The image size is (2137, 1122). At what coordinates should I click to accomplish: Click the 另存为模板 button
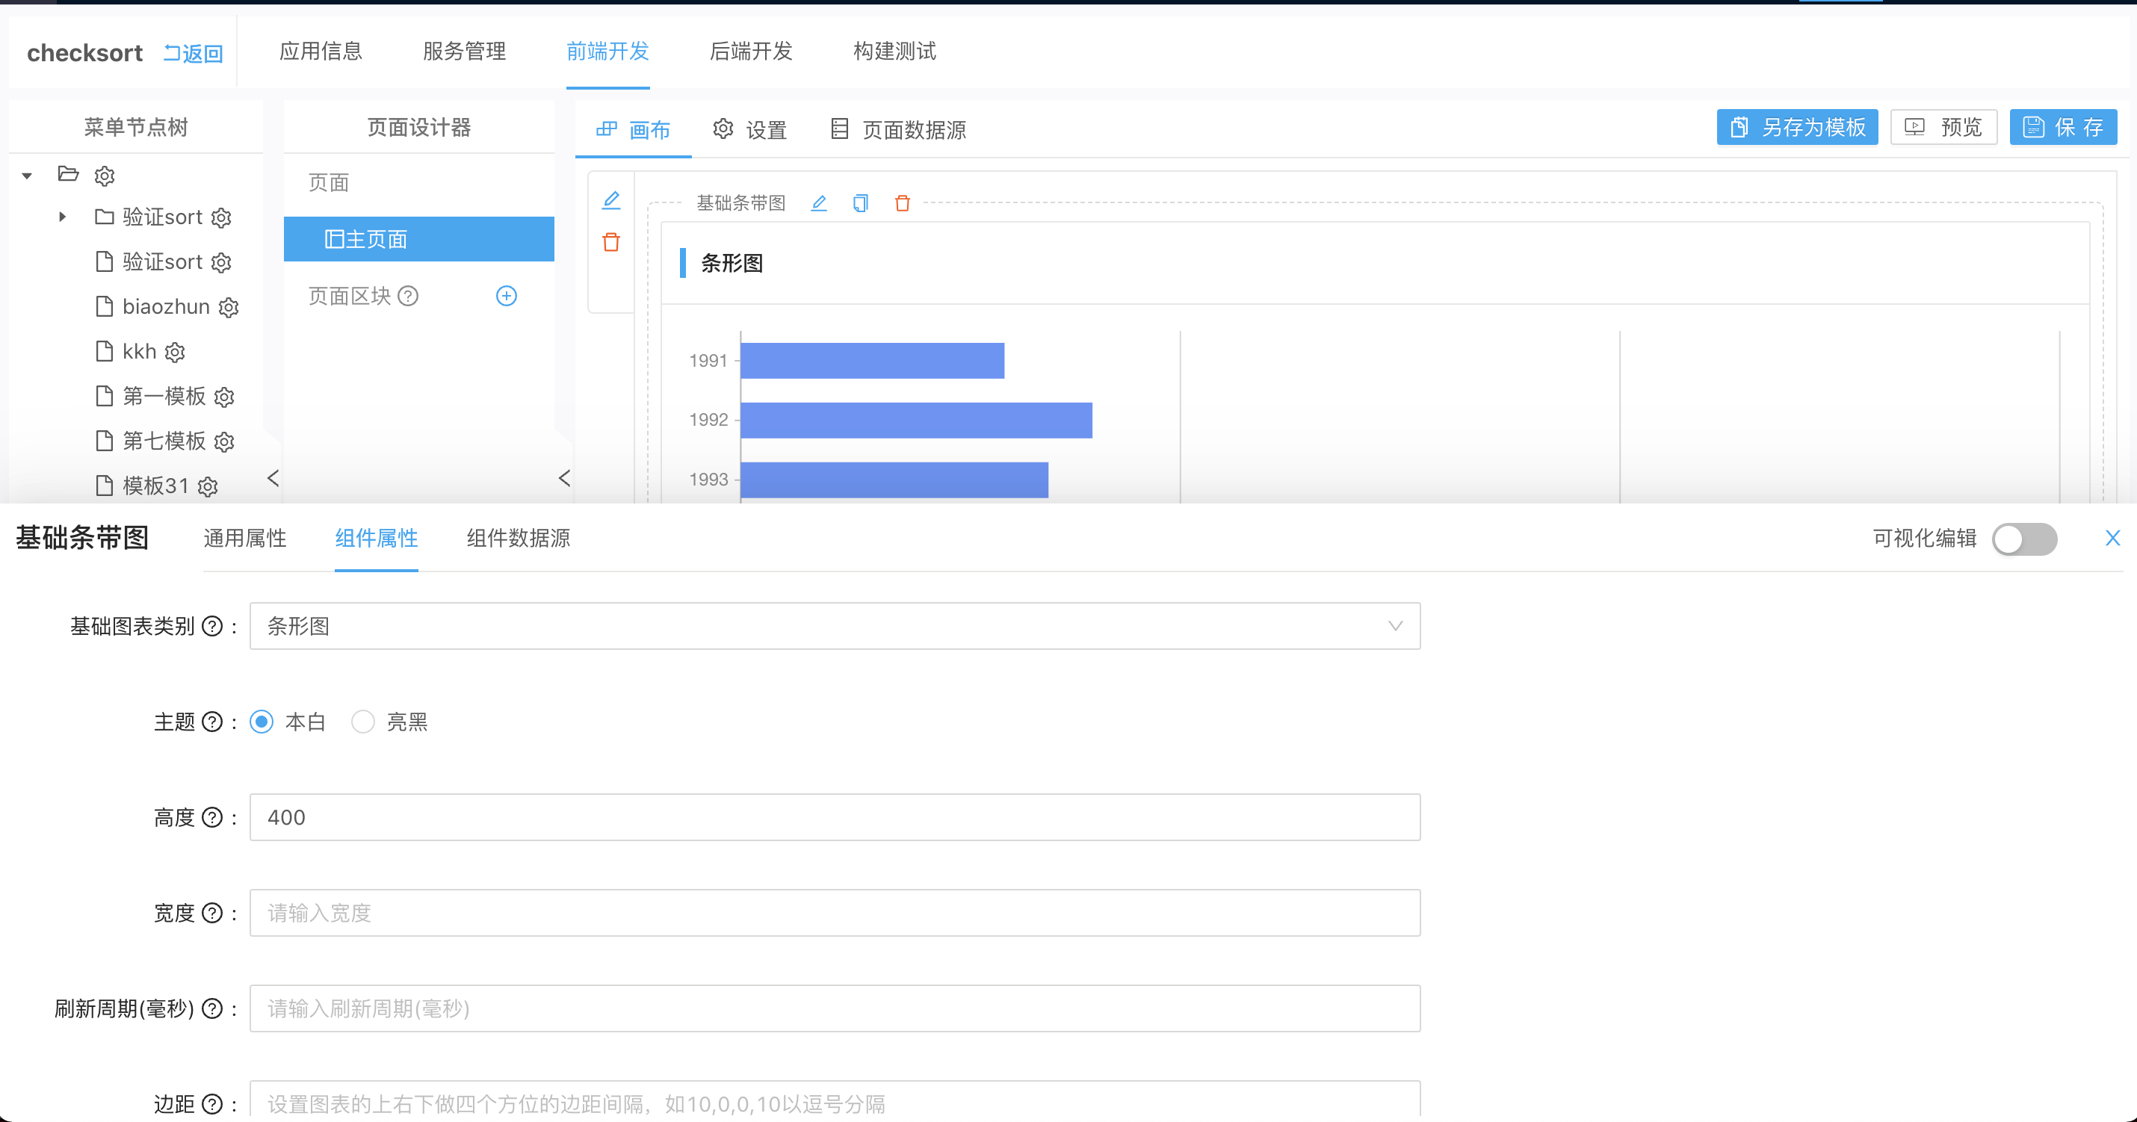click(1797, 127)
